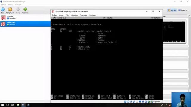The height and width of the screenshot is (107, 191).
Task: Click the 127.0.0.1 address in nano
Action: [83, 49]
